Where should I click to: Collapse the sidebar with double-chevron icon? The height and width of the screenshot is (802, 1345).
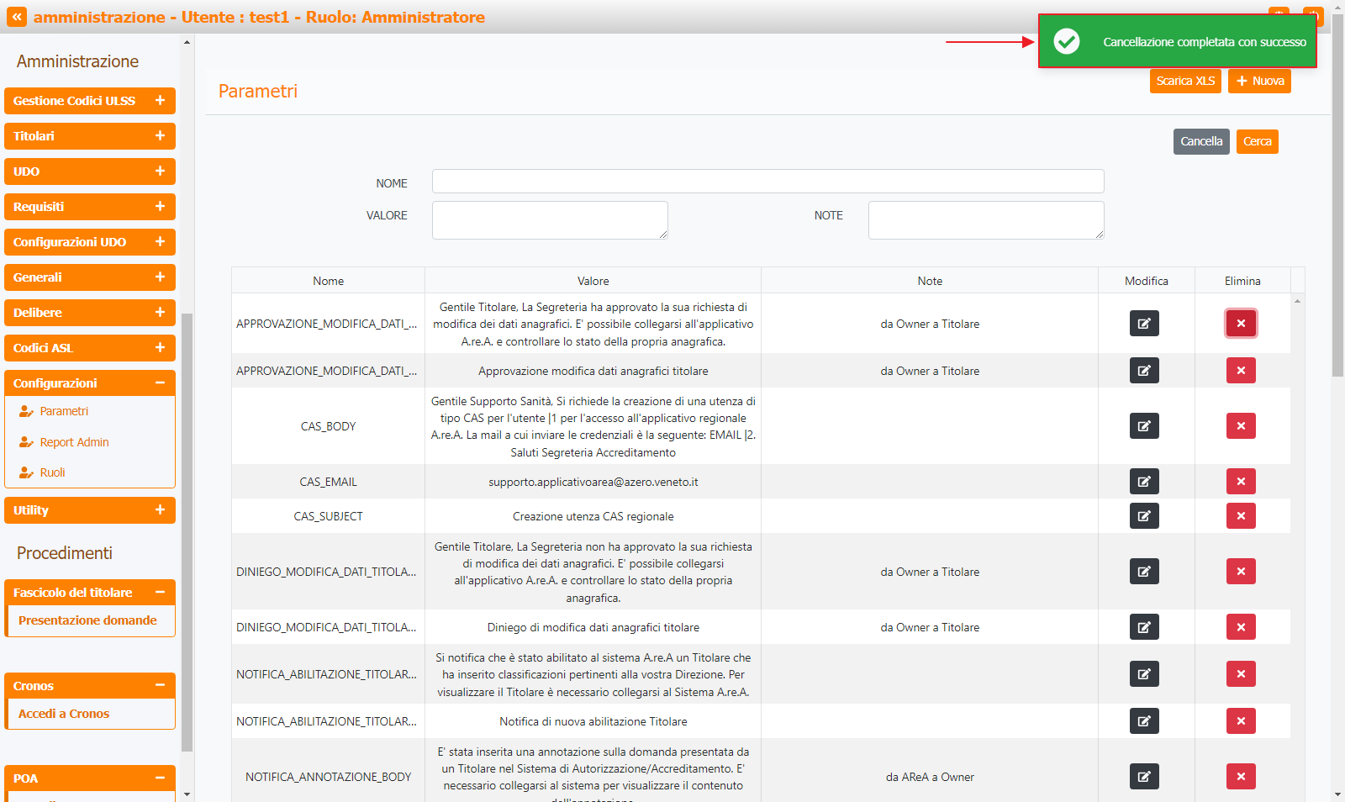click(17, 17)
